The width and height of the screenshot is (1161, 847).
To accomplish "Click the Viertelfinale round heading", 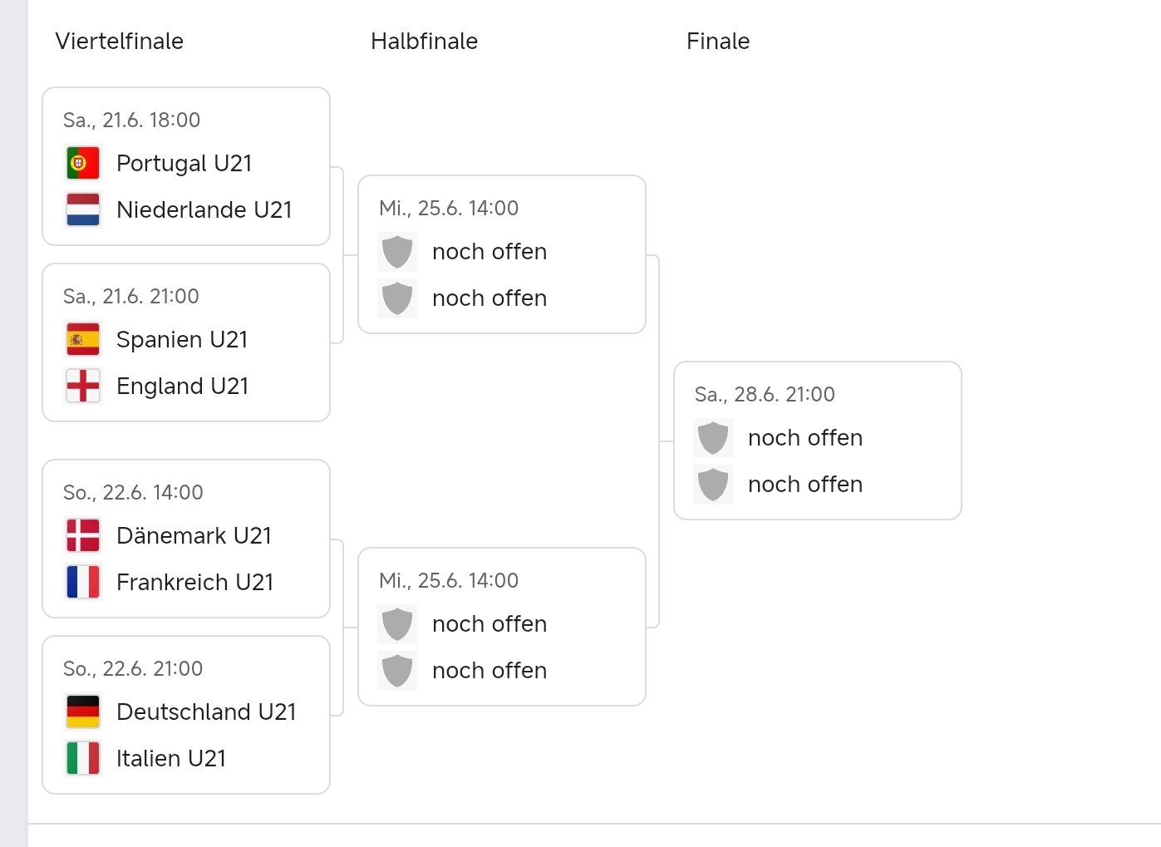I will coord(120,42).
